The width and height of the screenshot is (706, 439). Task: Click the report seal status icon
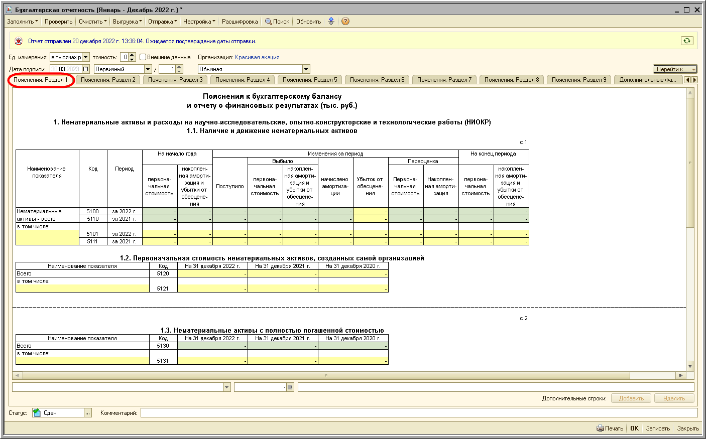pos(19,41)
